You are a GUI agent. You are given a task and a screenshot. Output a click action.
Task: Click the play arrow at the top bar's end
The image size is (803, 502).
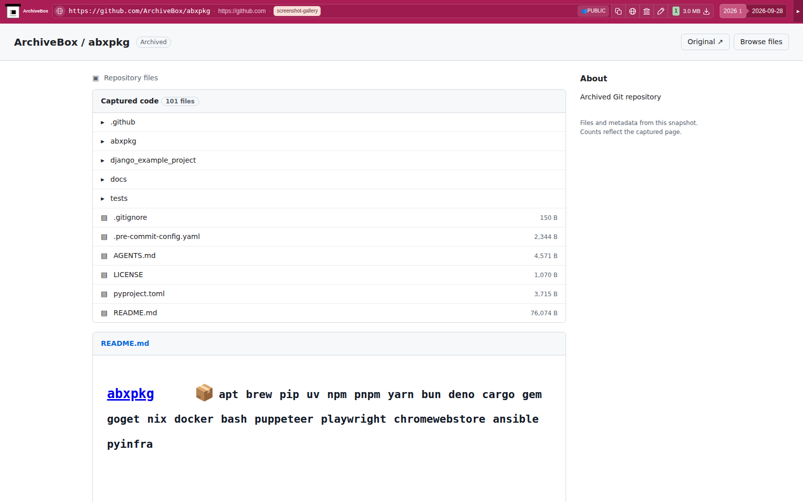(798, 11)
